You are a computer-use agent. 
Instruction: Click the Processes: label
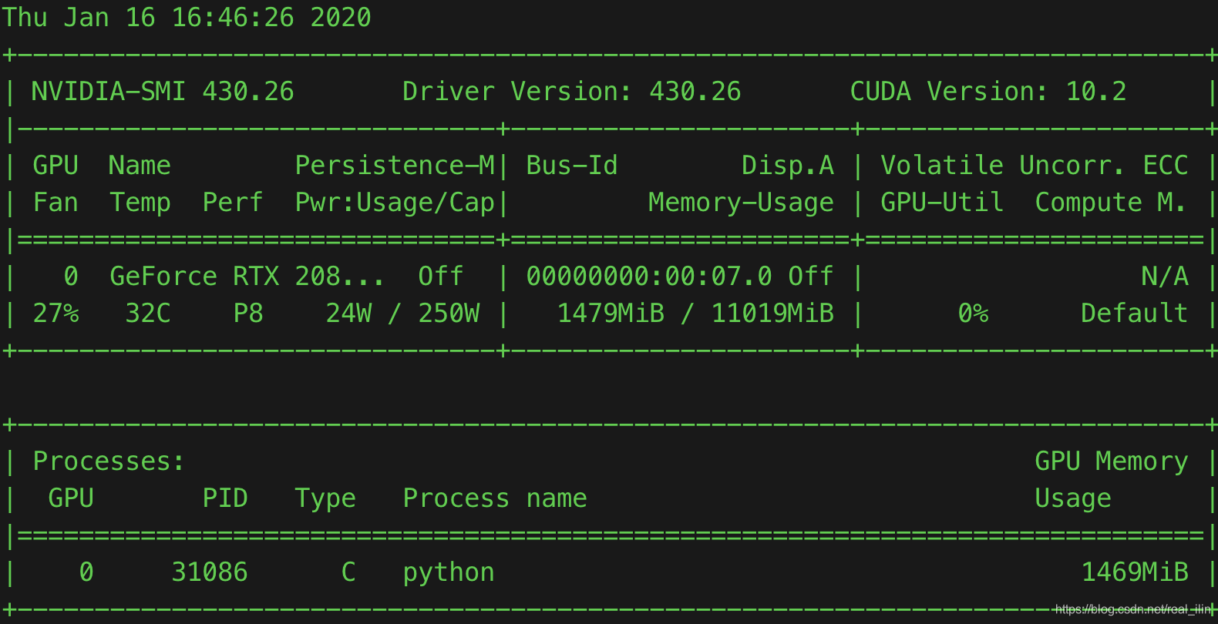(109, 461)
